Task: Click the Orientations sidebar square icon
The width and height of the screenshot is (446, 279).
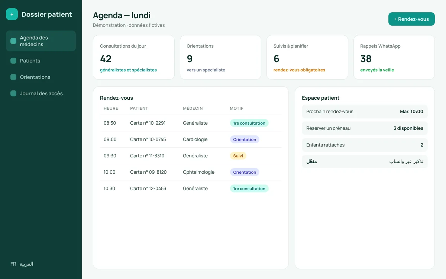Action: [x=13, y=77]
